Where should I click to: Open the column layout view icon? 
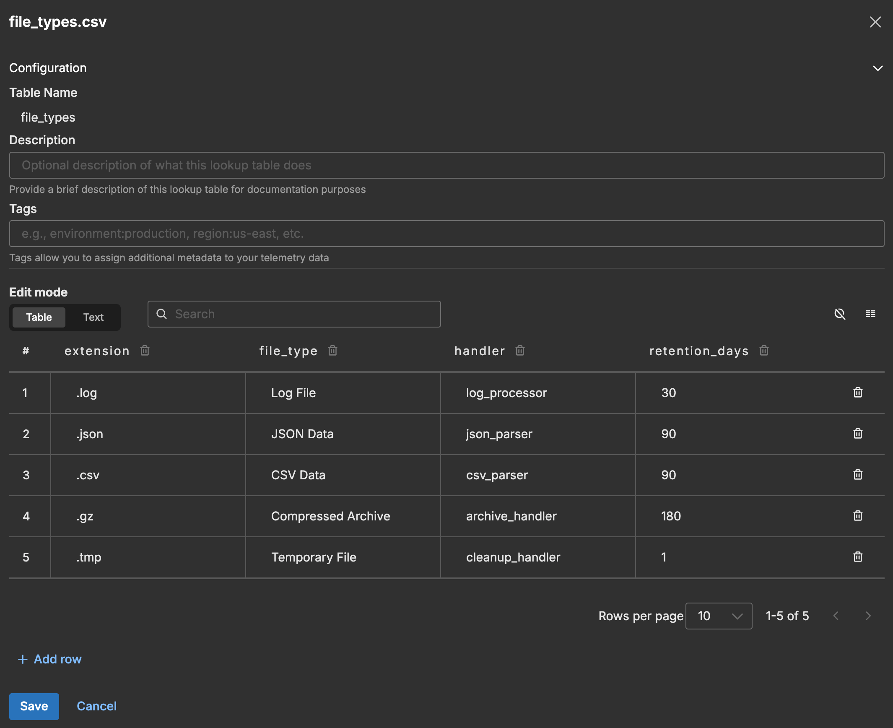(x=871, y=314)
